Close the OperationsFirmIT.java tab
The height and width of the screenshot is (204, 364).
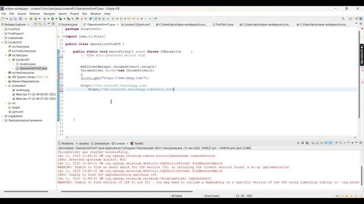[x=118, y=24]
